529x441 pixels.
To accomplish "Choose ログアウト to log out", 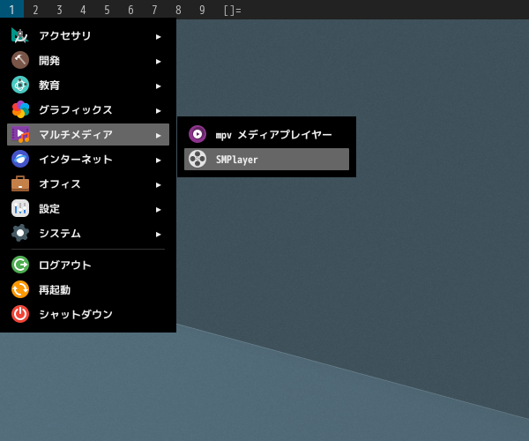I will coord(88,265).
